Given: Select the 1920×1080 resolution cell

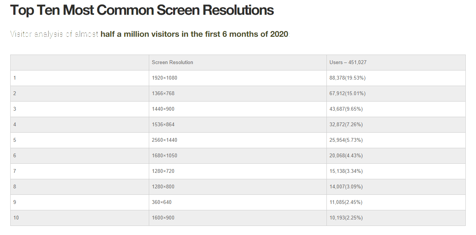Looking at the screenshot, I should pos(238,78).
